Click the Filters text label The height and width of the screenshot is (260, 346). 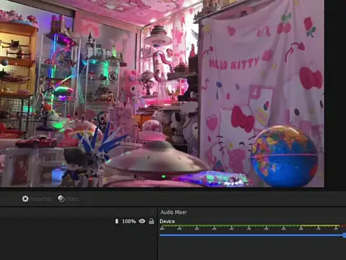(x=72, y=199)
